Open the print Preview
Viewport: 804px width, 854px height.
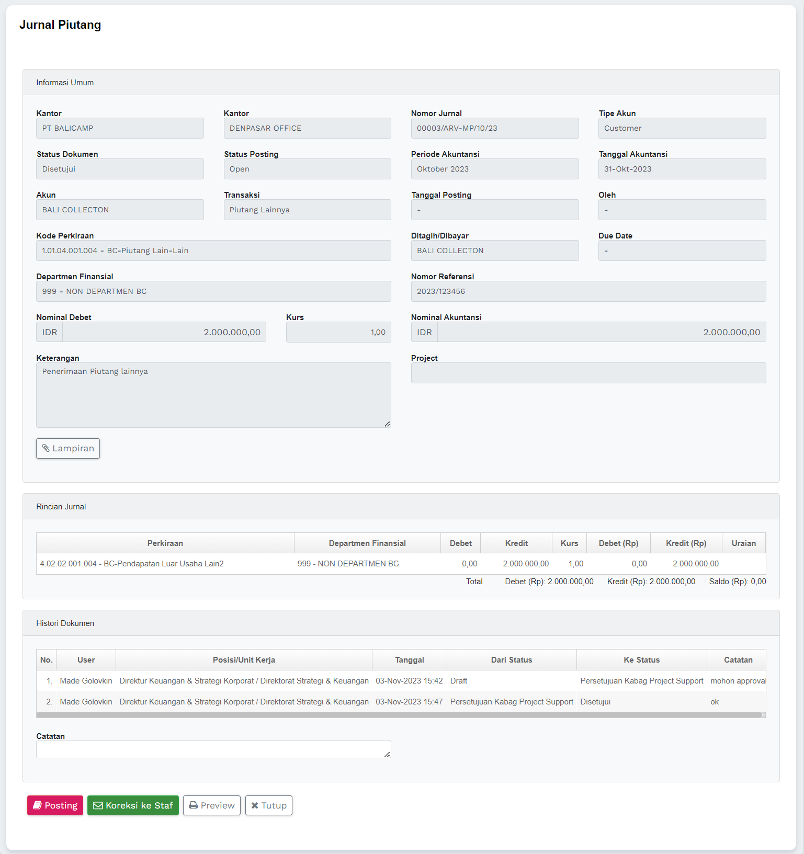click(x=211, y=805)
